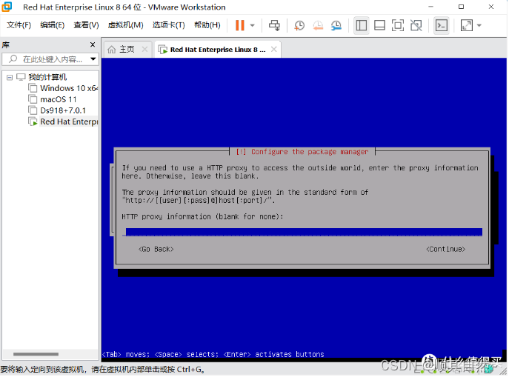Open the 虚拟机(M) menu
Screen dimensions: 509x380
[x=126, y=25]
